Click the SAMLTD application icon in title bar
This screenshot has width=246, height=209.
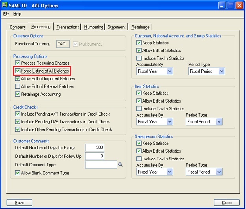pos(5,5)
